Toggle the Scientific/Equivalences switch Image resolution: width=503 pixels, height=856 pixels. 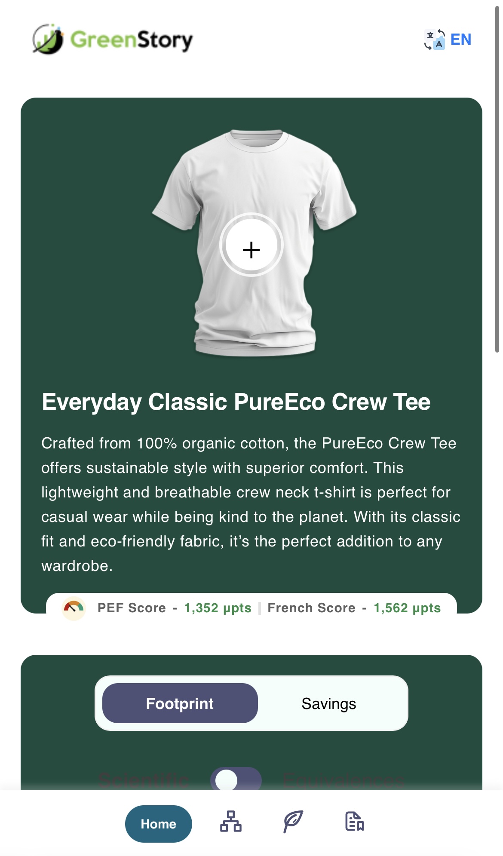236,779
